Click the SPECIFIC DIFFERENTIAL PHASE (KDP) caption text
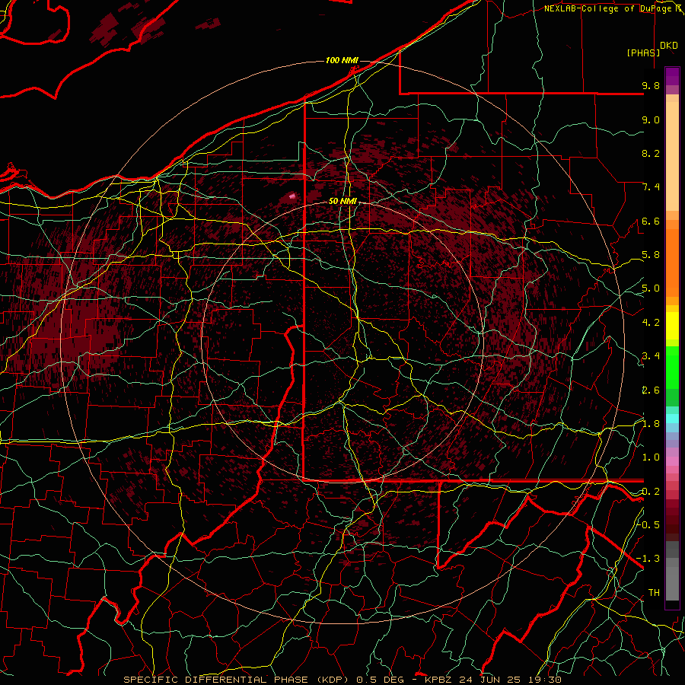Image resolution: width=685 pixels, height=685 pixels. point(236,680)
